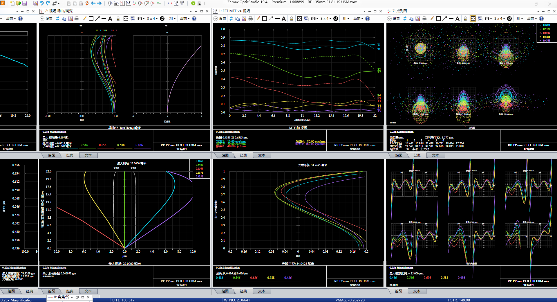Click 0.546 wavelength legend in field curvature window
This screenshot has width=557, height=302.
pyautogui.click(x=84, y=145)
